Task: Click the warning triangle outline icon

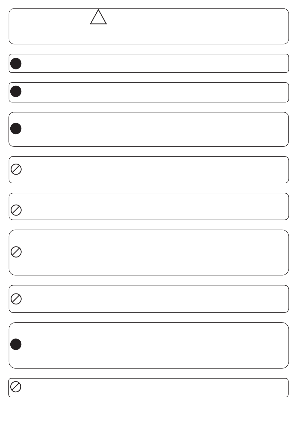Action: [x=98, y=17]
